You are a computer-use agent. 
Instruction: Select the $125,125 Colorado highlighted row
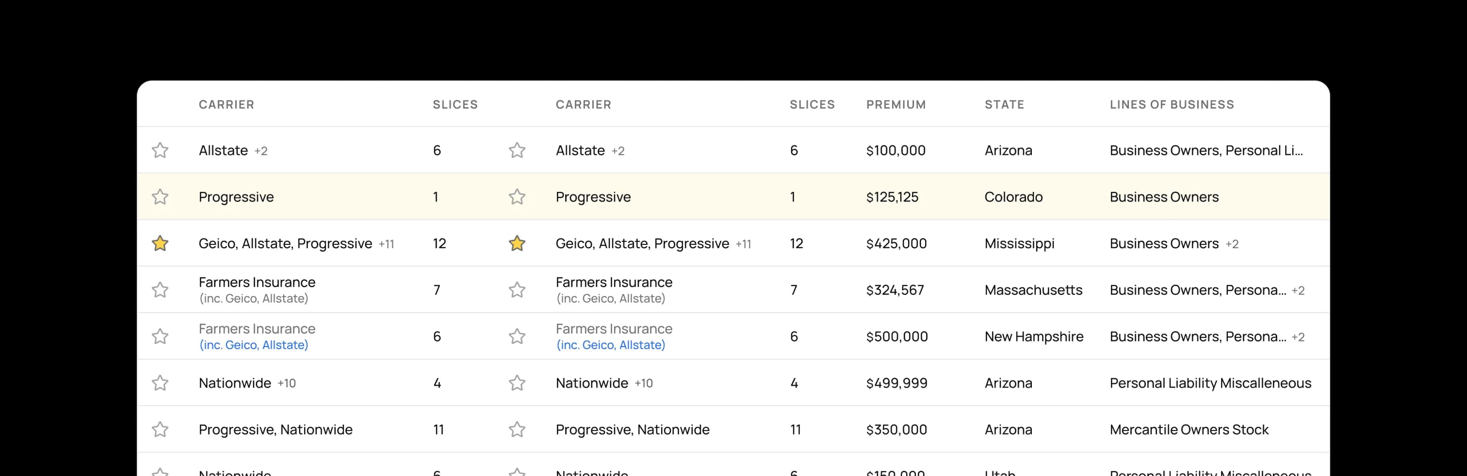coord(892,197)
